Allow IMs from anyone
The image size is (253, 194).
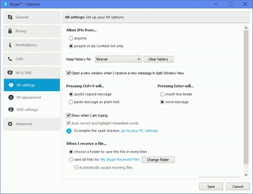[71, 38]
